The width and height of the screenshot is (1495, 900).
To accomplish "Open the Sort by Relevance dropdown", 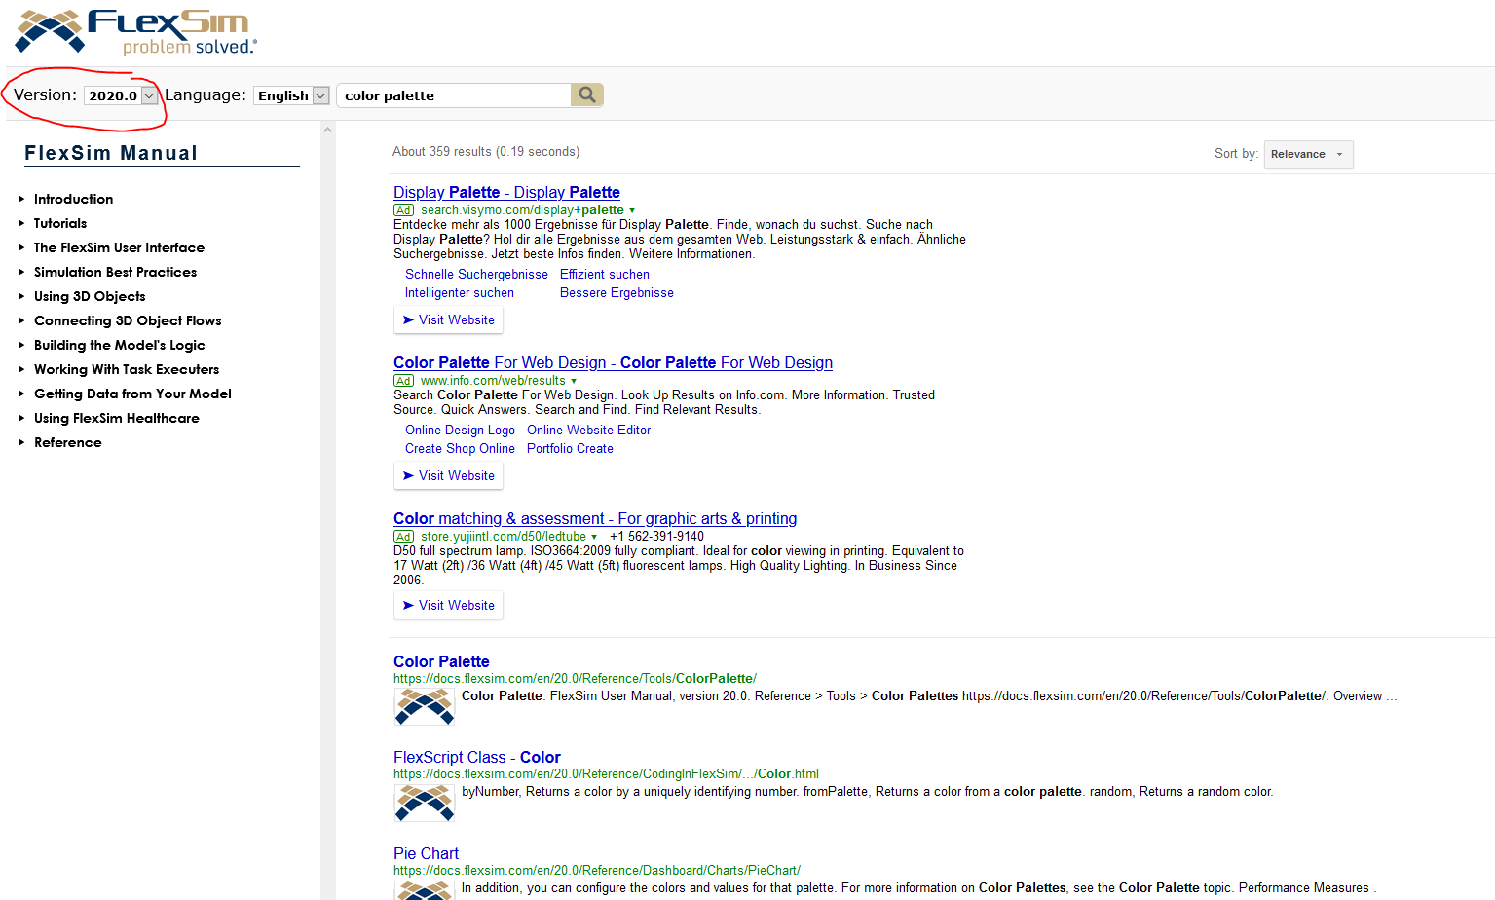I will click(1307, 154).
